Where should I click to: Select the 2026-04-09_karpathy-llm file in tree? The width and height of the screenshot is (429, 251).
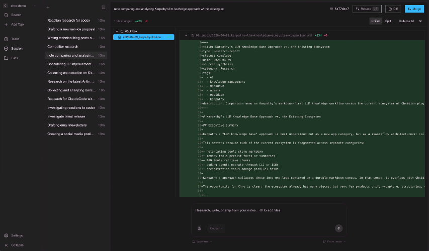[144, 37]
